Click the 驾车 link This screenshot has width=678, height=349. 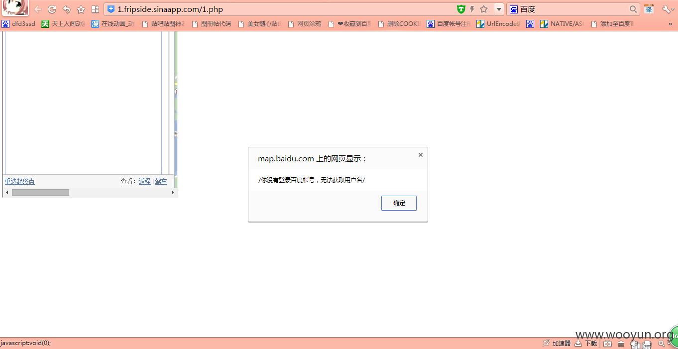[161, 181]
